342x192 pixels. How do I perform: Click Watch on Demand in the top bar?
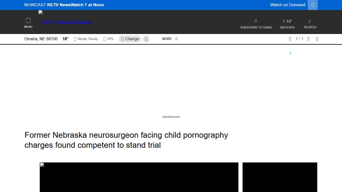click(287, 5)
